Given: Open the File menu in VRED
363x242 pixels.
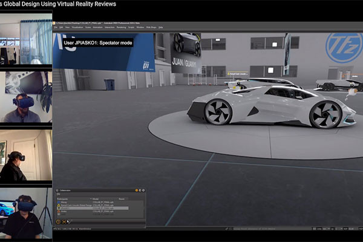Looking at the screenshot, I should (56, 27).
